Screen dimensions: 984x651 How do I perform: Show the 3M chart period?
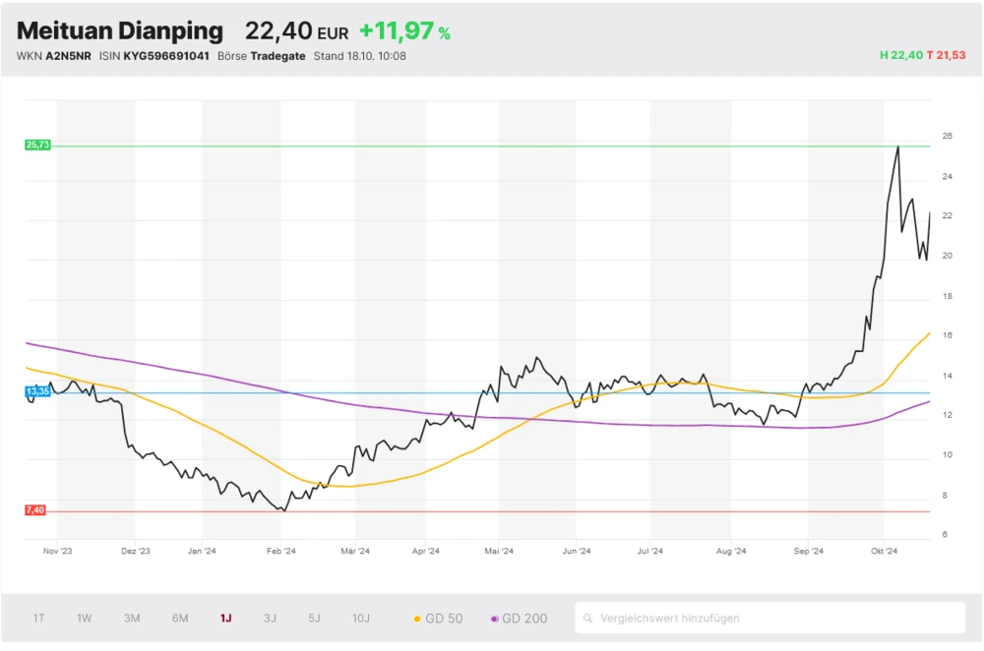pos(132,619)
